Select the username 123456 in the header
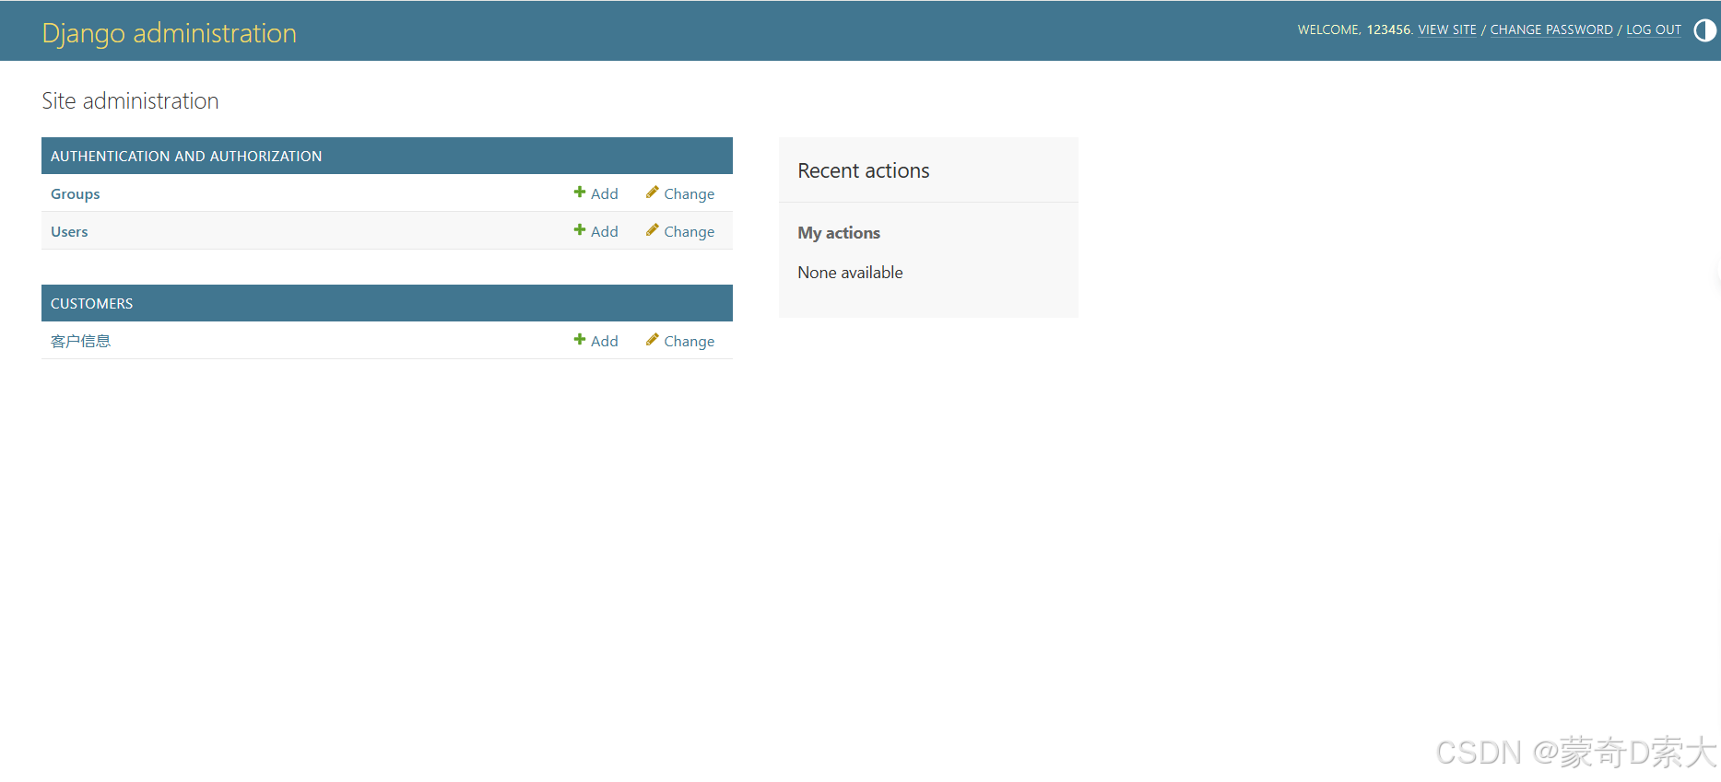The width and height of the screenshot is (1721, 782). click(1388, 29)
